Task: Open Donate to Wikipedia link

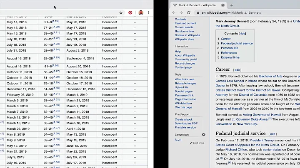Action: click(x=187, y=35)
